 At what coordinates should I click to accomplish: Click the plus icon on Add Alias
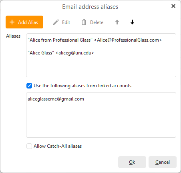pyautogui.click(x=12, y=22)
